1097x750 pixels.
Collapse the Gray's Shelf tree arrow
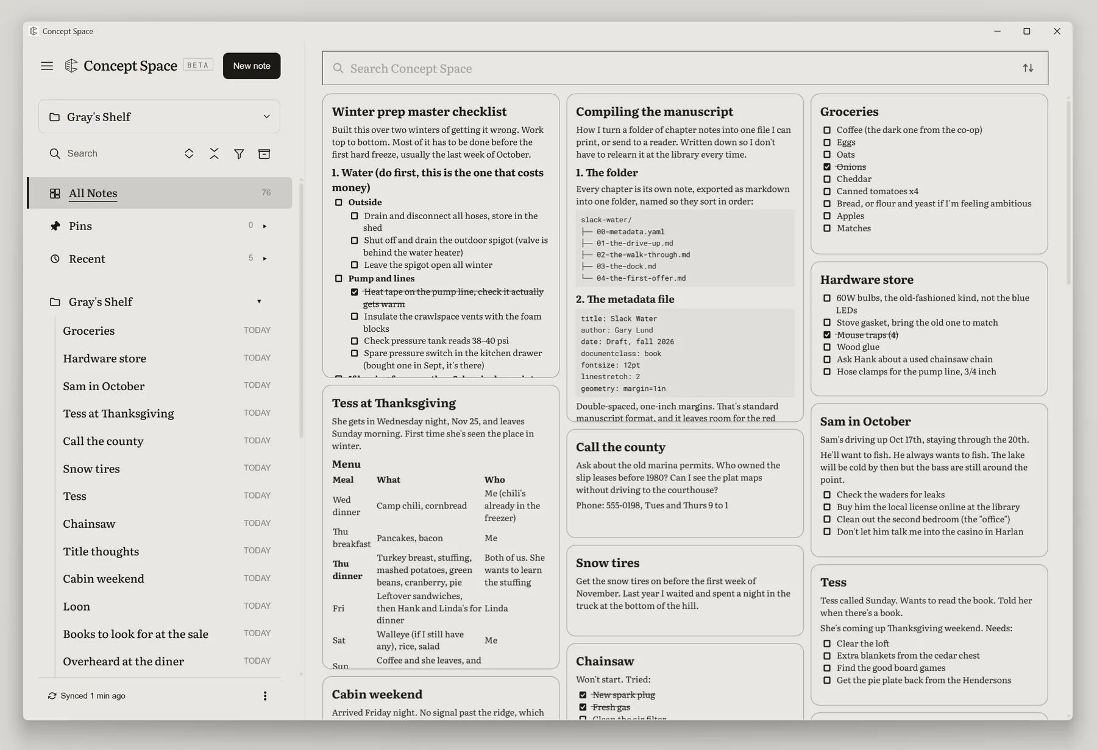pos(259,301)
